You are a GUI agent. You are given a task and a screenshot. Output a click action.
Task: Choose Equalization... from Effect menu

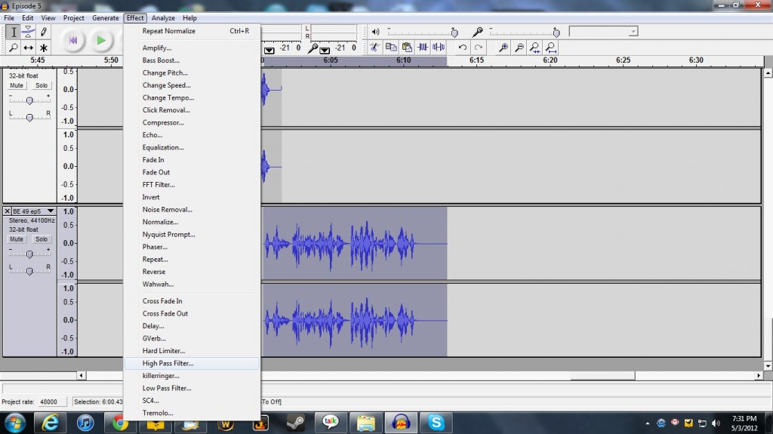point(192,147)
